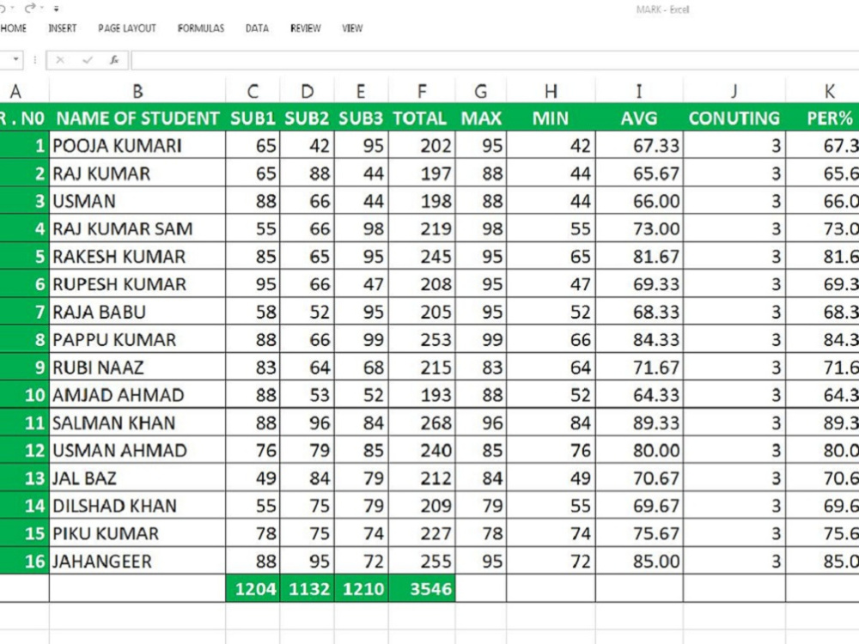Switch to PAGE LAYOUT tab
The height and width of the screenshot is (644, 859).
[x=127, y=28]
